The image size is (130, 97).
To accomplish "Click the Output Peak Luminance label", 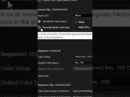I will click(51, 69).
